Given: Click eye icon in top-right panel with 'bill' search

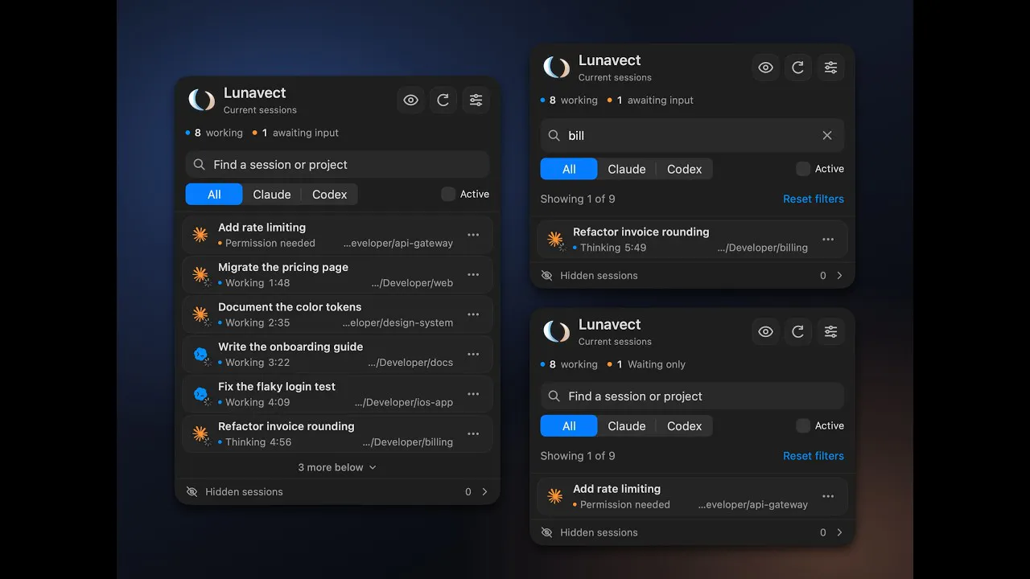Looking at the screenshot, I should coord(766,68).
